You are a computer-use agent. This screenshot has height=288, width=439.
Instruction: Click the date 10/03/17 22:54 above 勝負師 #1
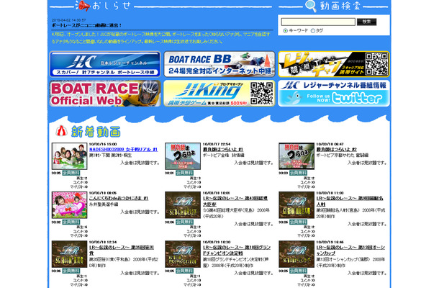[x=217, y=144]
